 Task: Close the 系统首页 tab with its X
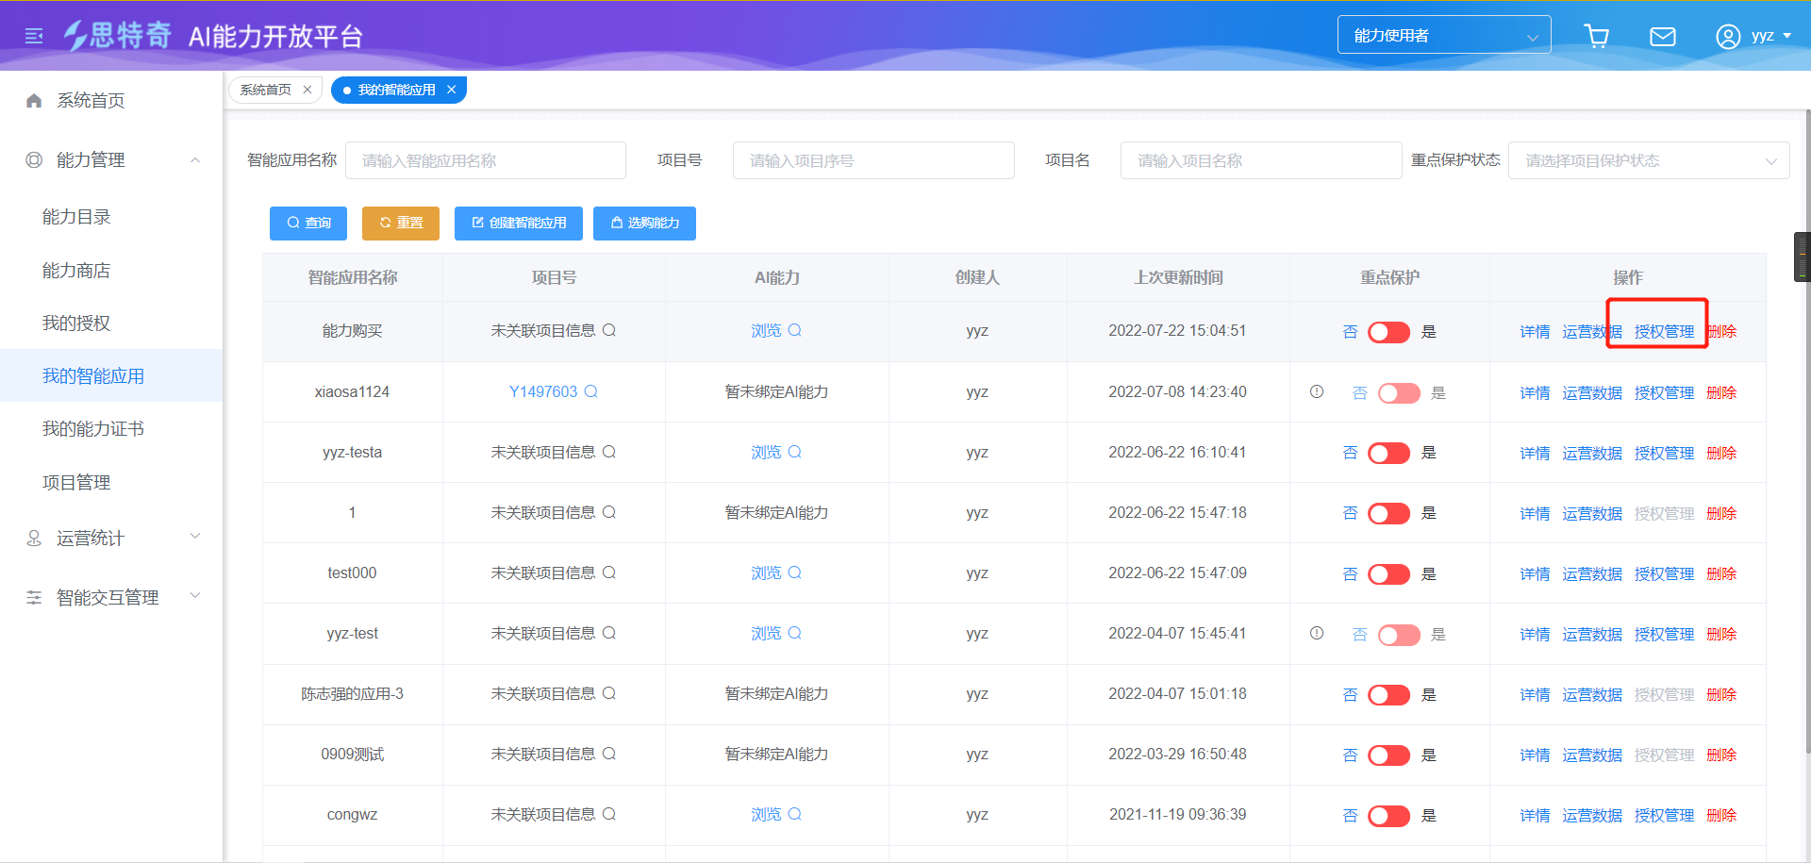pyautogui.click(x=307, y=90)
